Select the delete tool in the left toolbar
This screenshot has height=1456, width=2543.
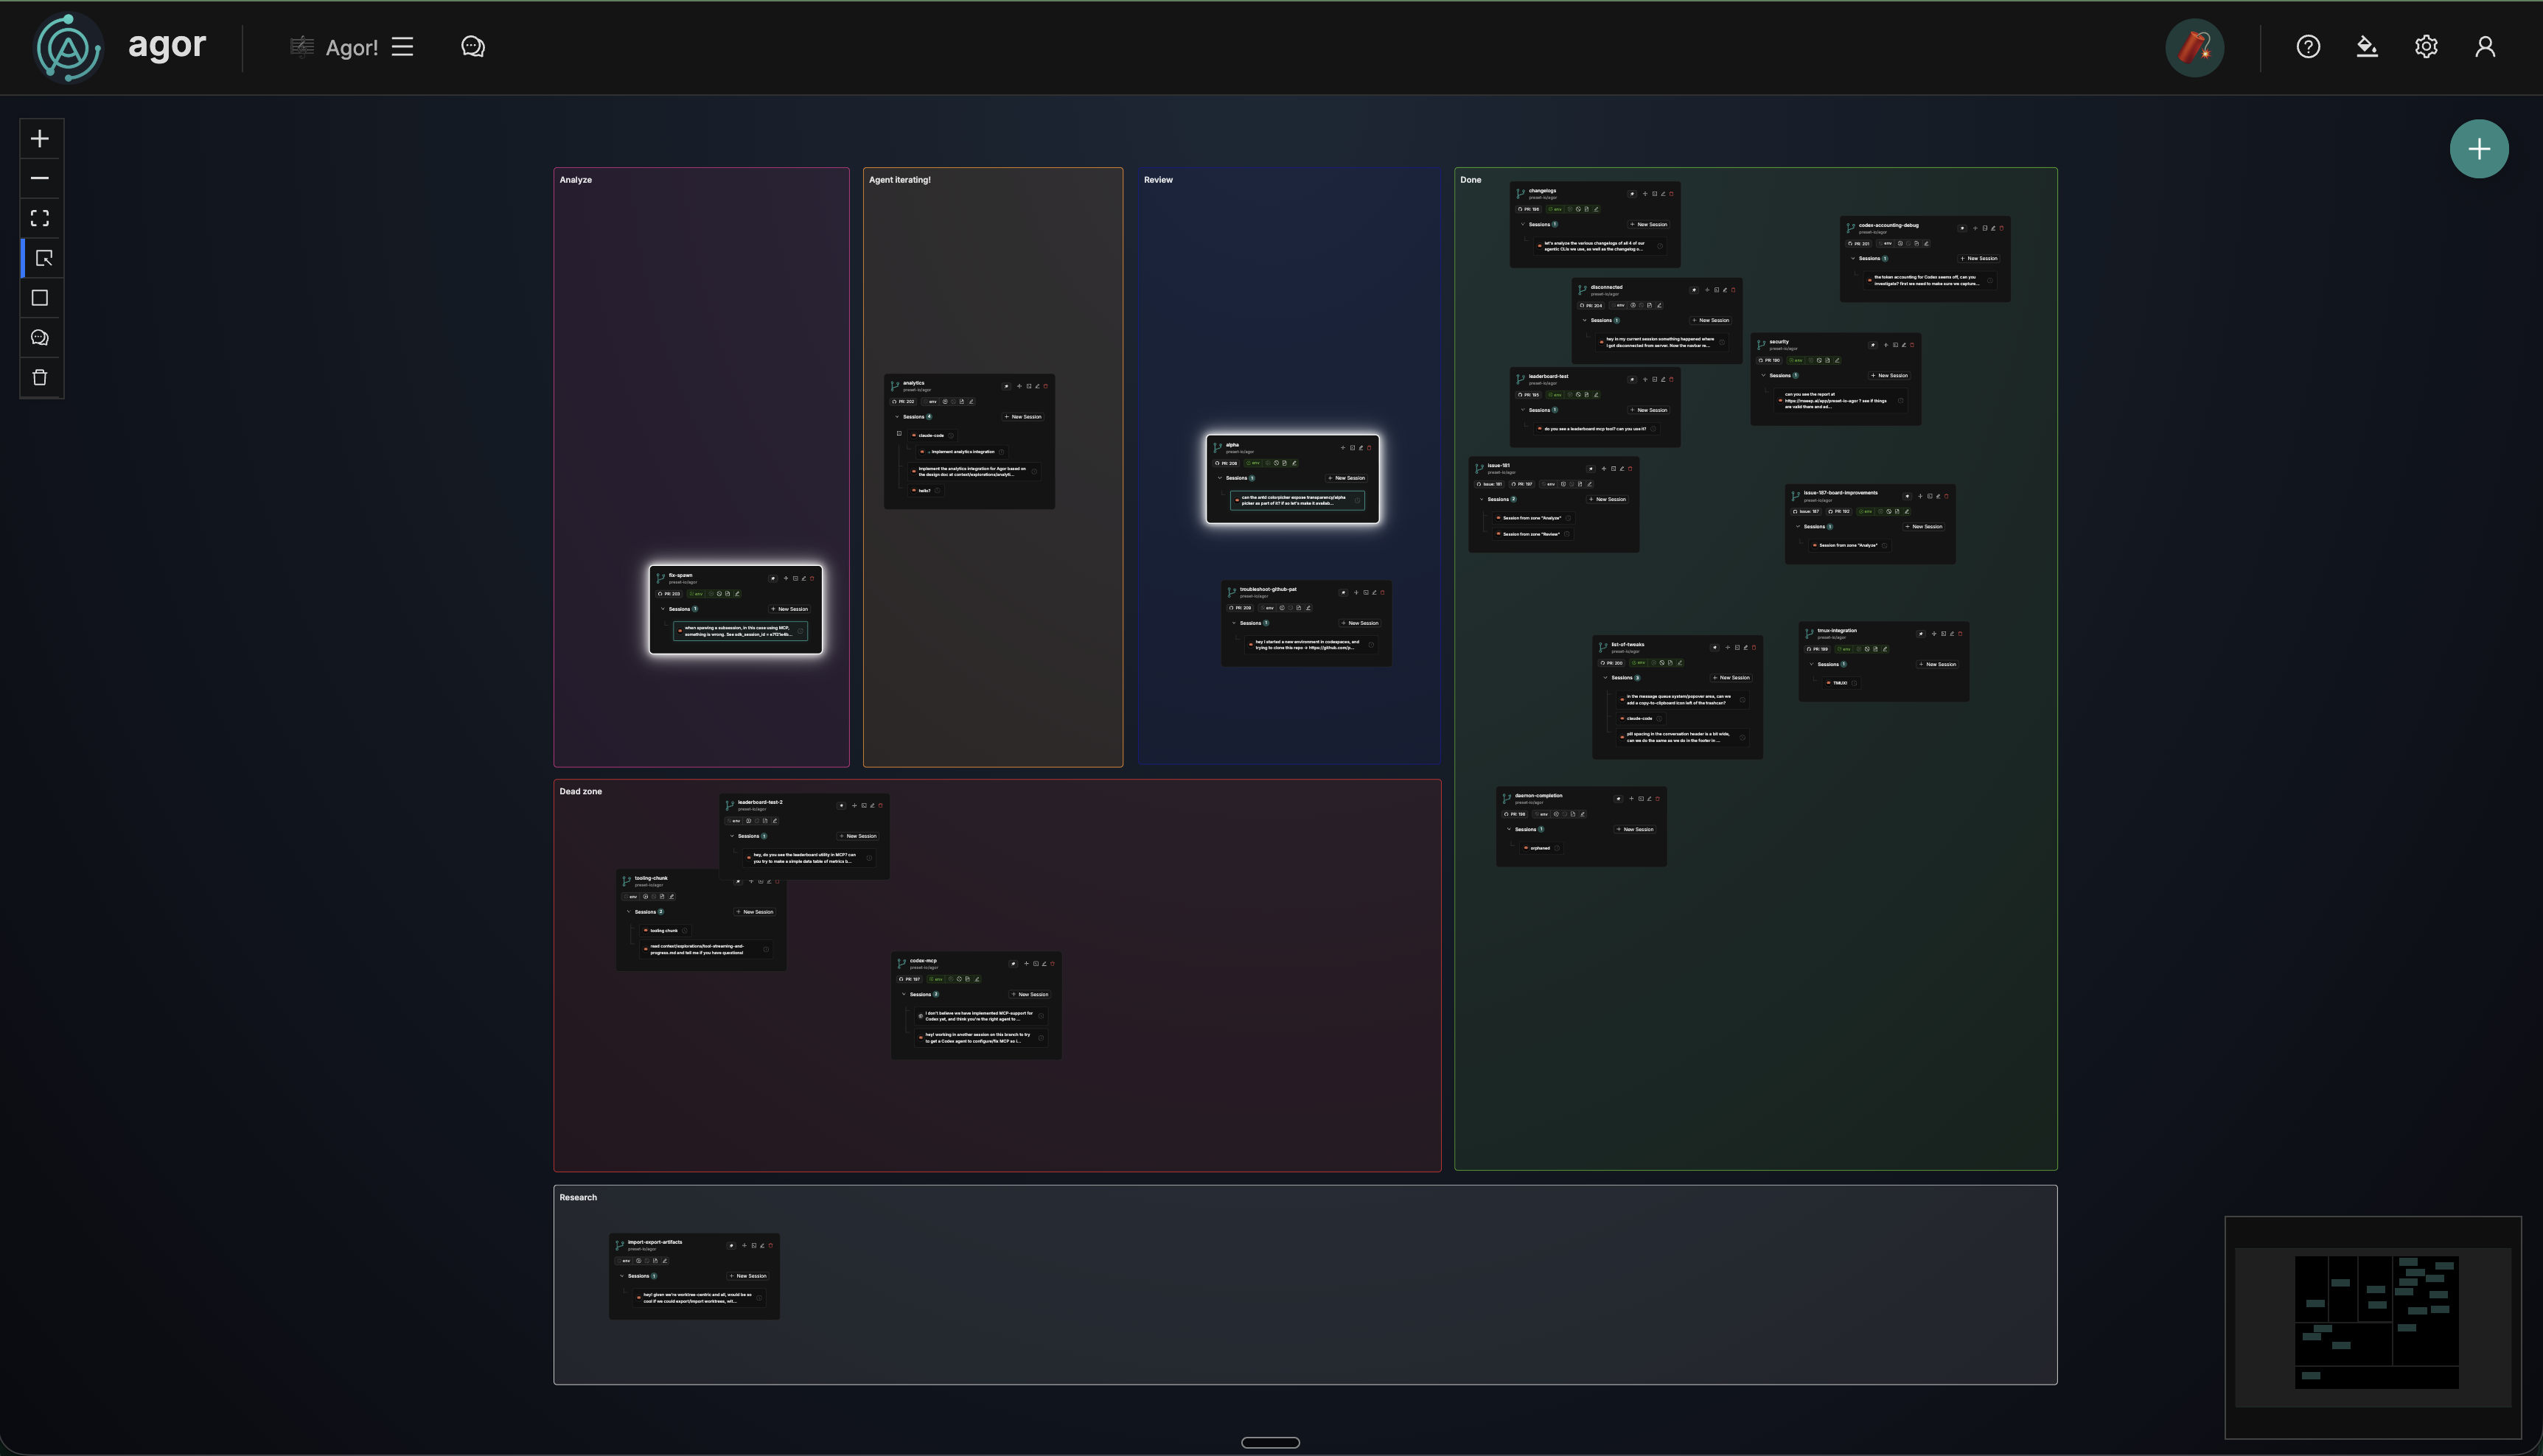pos(40,377)
